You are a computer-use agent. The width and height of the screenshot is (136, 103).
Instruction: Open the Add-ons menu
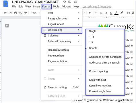tap(66, 7)
